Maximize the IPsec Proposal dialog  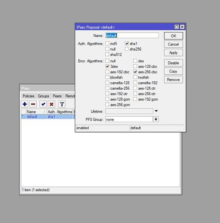tap(177, 27)
